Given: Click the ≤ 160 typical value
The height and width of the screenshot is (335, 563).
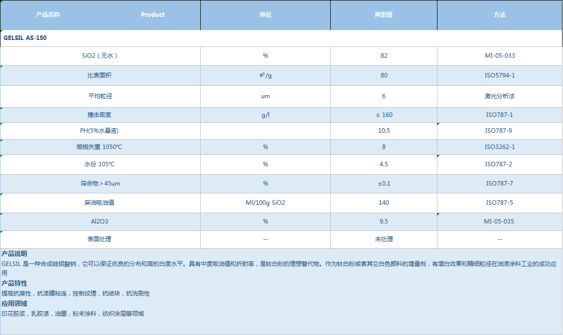Looking at the screenshot, I should [384, 115].
